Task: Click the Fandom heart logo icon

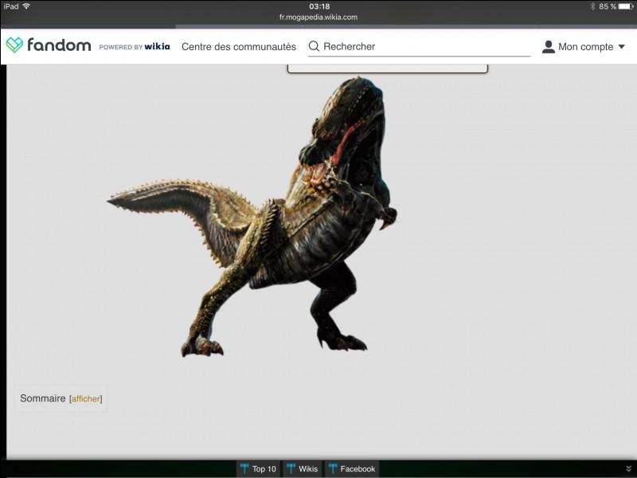Action: click(x=14, y=45)
